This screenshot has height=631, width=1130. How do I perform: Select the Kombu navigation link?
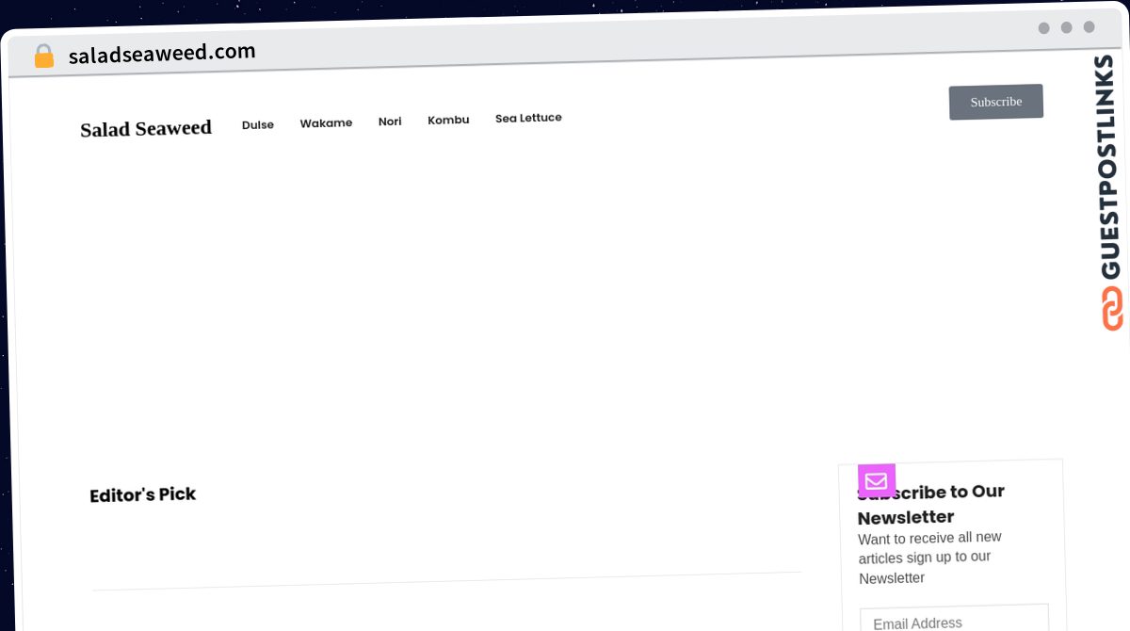[448, 120]
